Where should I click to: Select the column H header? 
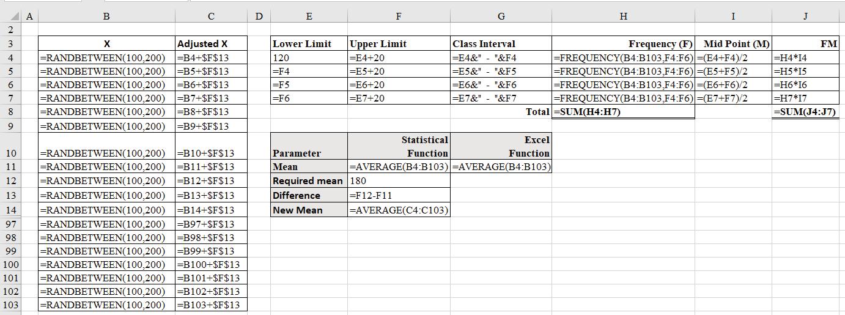coord(623,17)
